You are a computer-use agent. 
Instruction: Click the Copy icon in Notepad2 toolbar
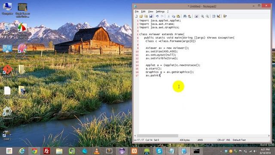pyautogui.click(x=173, y=16)
